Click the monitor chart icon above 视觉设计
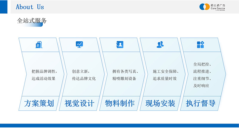 79,45
